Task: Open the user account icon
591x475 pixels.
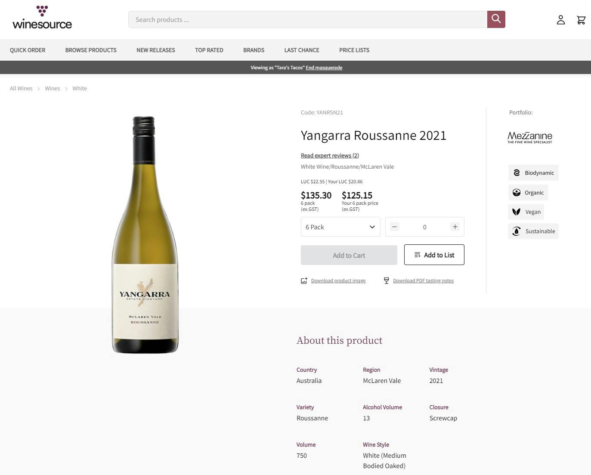Action: click(560, 20)
